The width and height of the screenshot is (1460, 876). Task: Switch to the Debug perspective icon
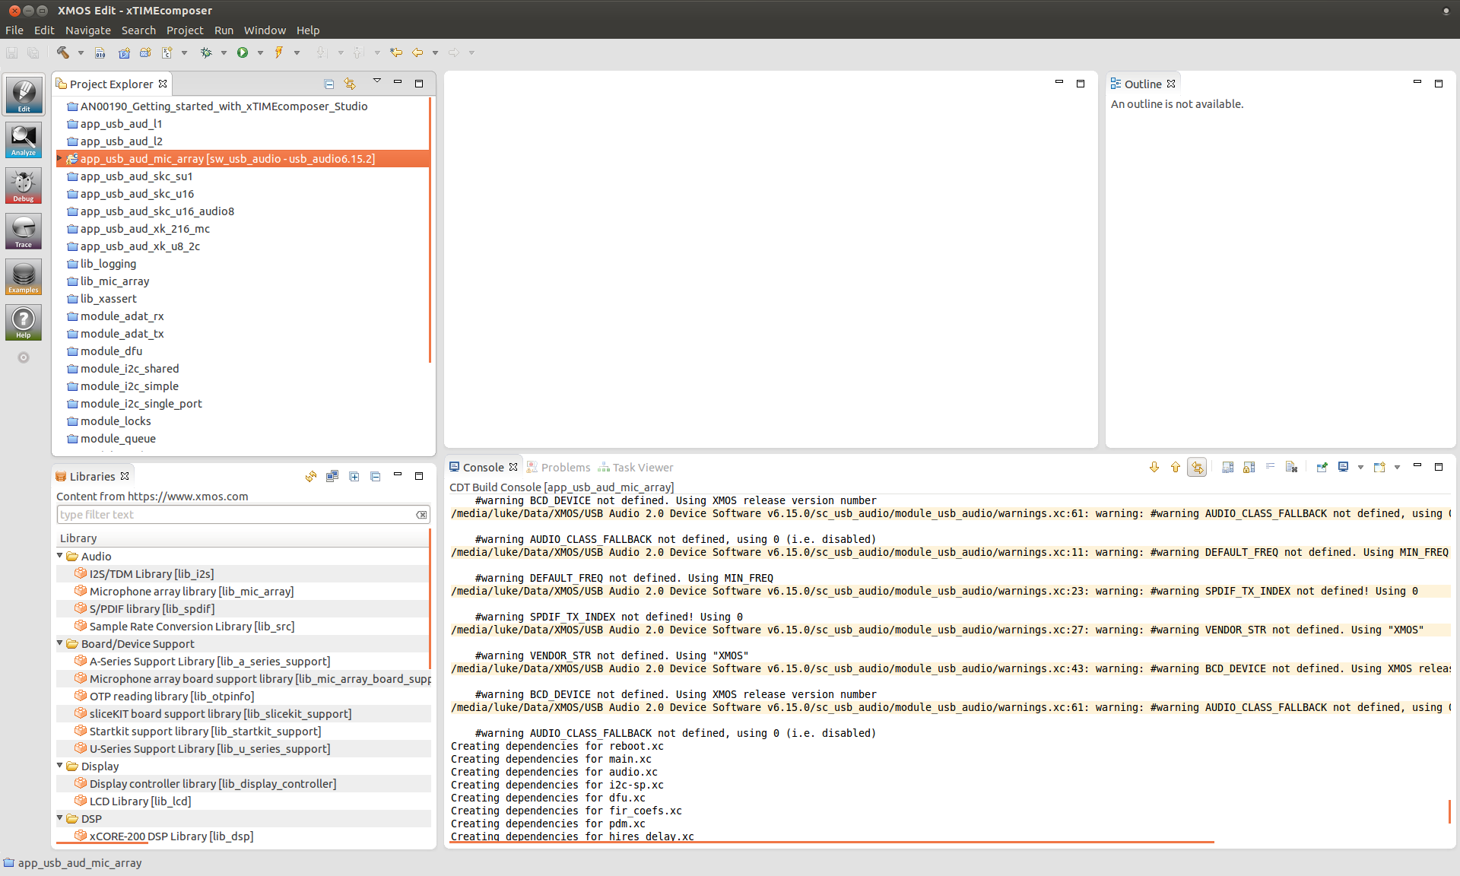pyautogui.click(x=24, y=186)
